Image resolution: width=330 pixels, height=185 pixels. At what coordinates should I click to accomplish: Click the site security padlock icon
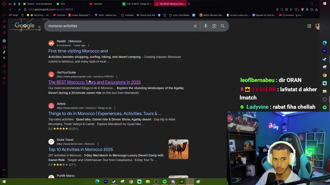(x=25, y=10)
